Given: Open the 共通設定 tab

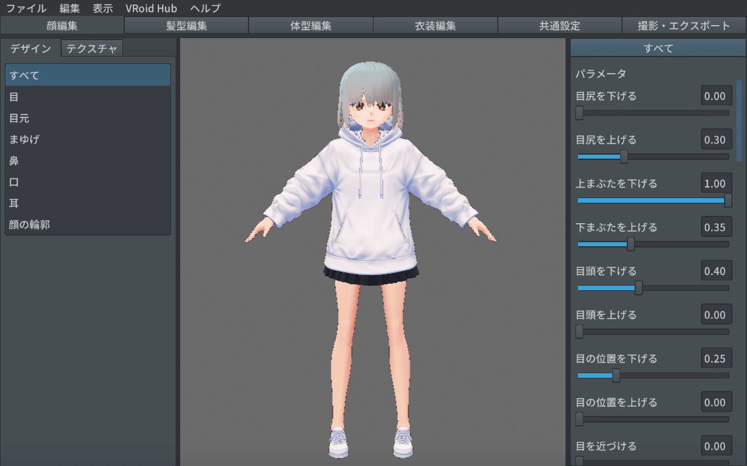Looking at the screenshot, I should pyautogui.click(x=560, y=26).
